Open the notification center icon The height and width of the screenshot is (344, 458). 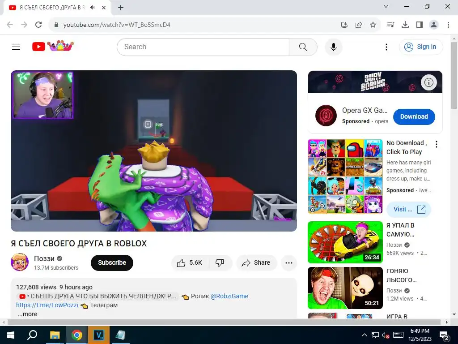pos(444,335)
